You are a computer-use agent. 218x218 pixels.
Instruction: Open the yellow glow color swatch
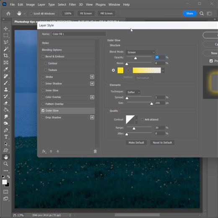(120, 70)
